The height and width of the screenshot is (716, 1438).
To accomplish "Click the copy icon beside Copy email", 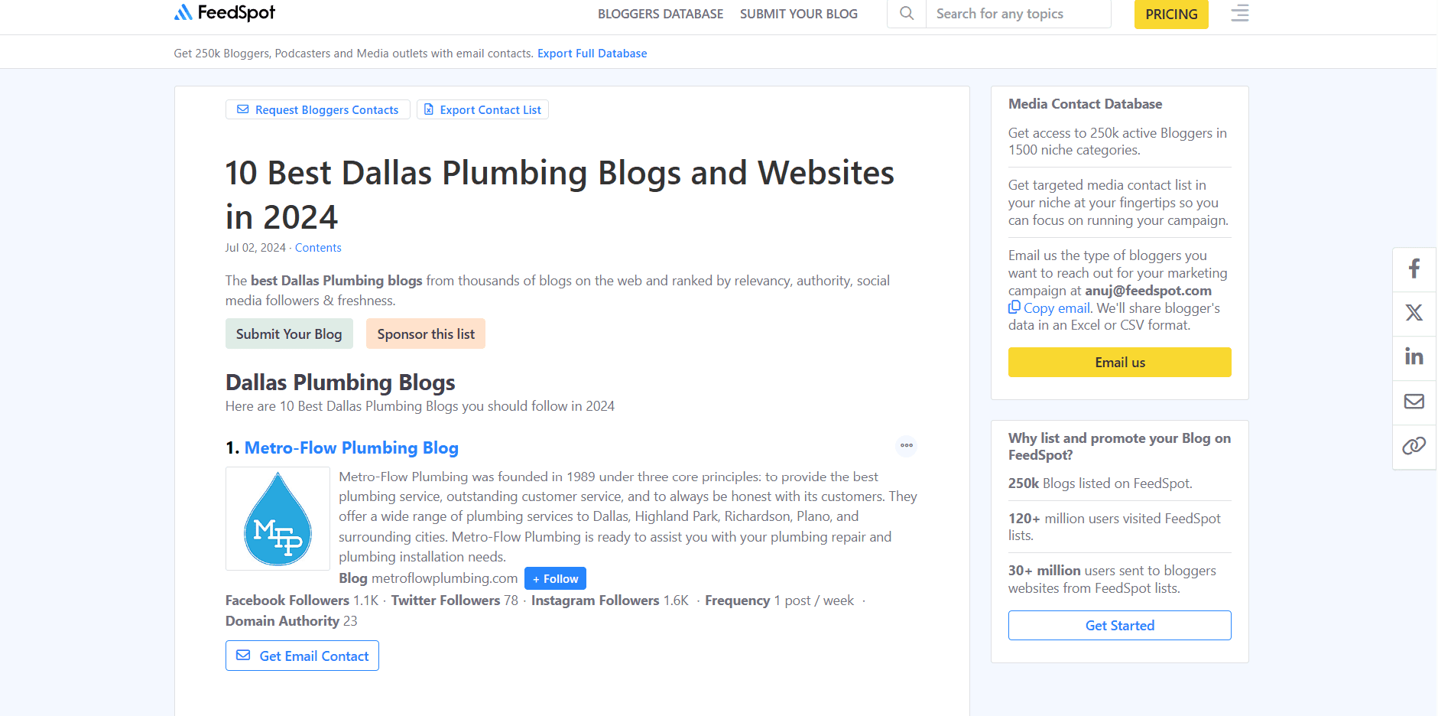I will tap(1014, 307).
